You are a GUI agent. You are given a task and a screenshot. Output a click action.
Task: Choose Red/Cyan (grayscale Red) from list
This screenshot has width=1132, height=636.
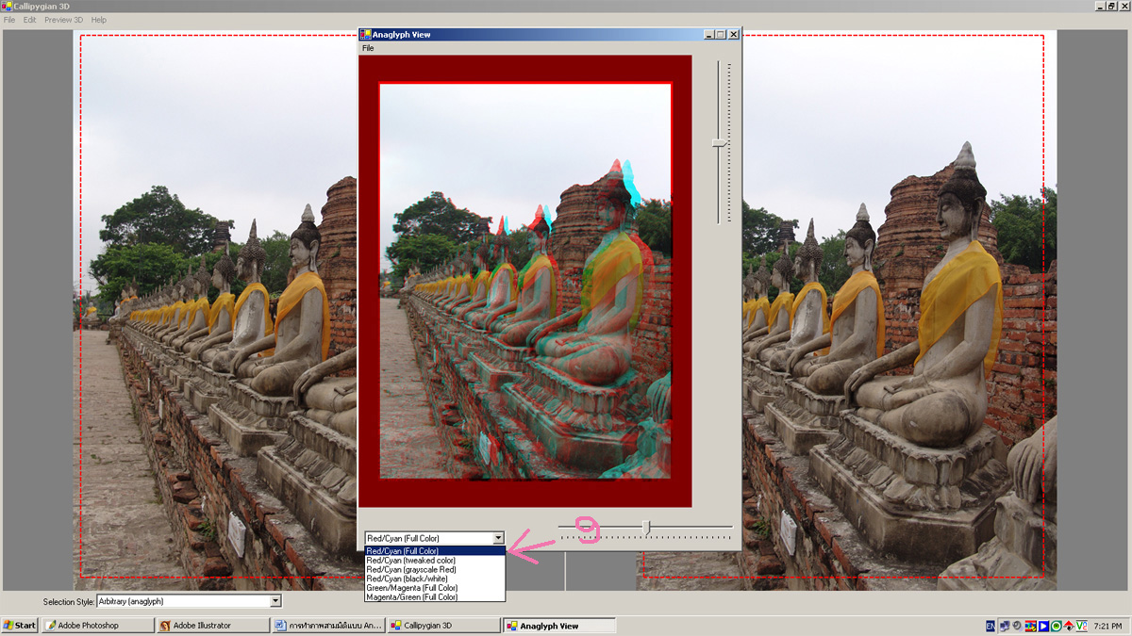pos(410,569)
